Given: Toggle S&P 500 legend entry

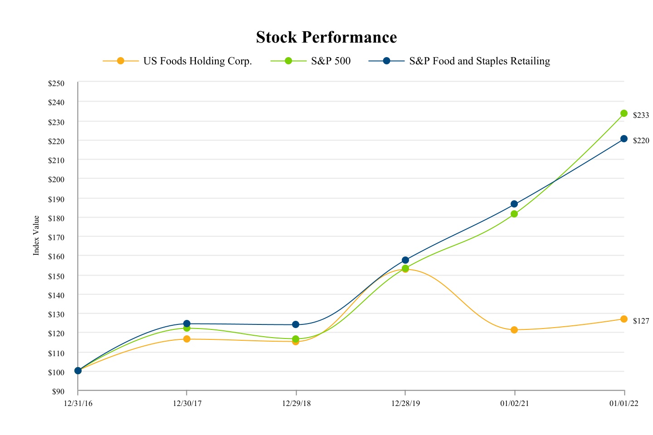Looking at the screenshot, I should click(x=331, y=61).
